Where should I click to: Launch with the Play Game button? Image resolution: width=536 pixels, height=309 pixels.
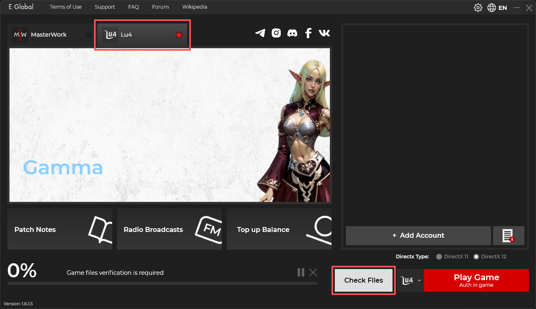pyautogui.click(x=476, y=280)
